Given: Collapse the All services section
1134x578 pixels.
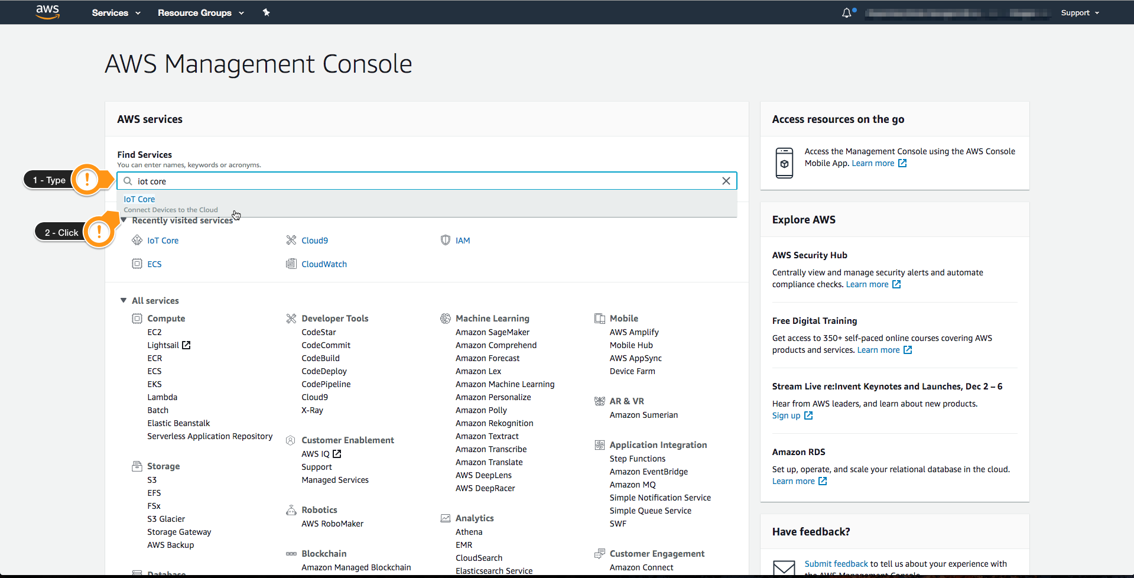Looking at the screenshot, I should click(124, 301).
